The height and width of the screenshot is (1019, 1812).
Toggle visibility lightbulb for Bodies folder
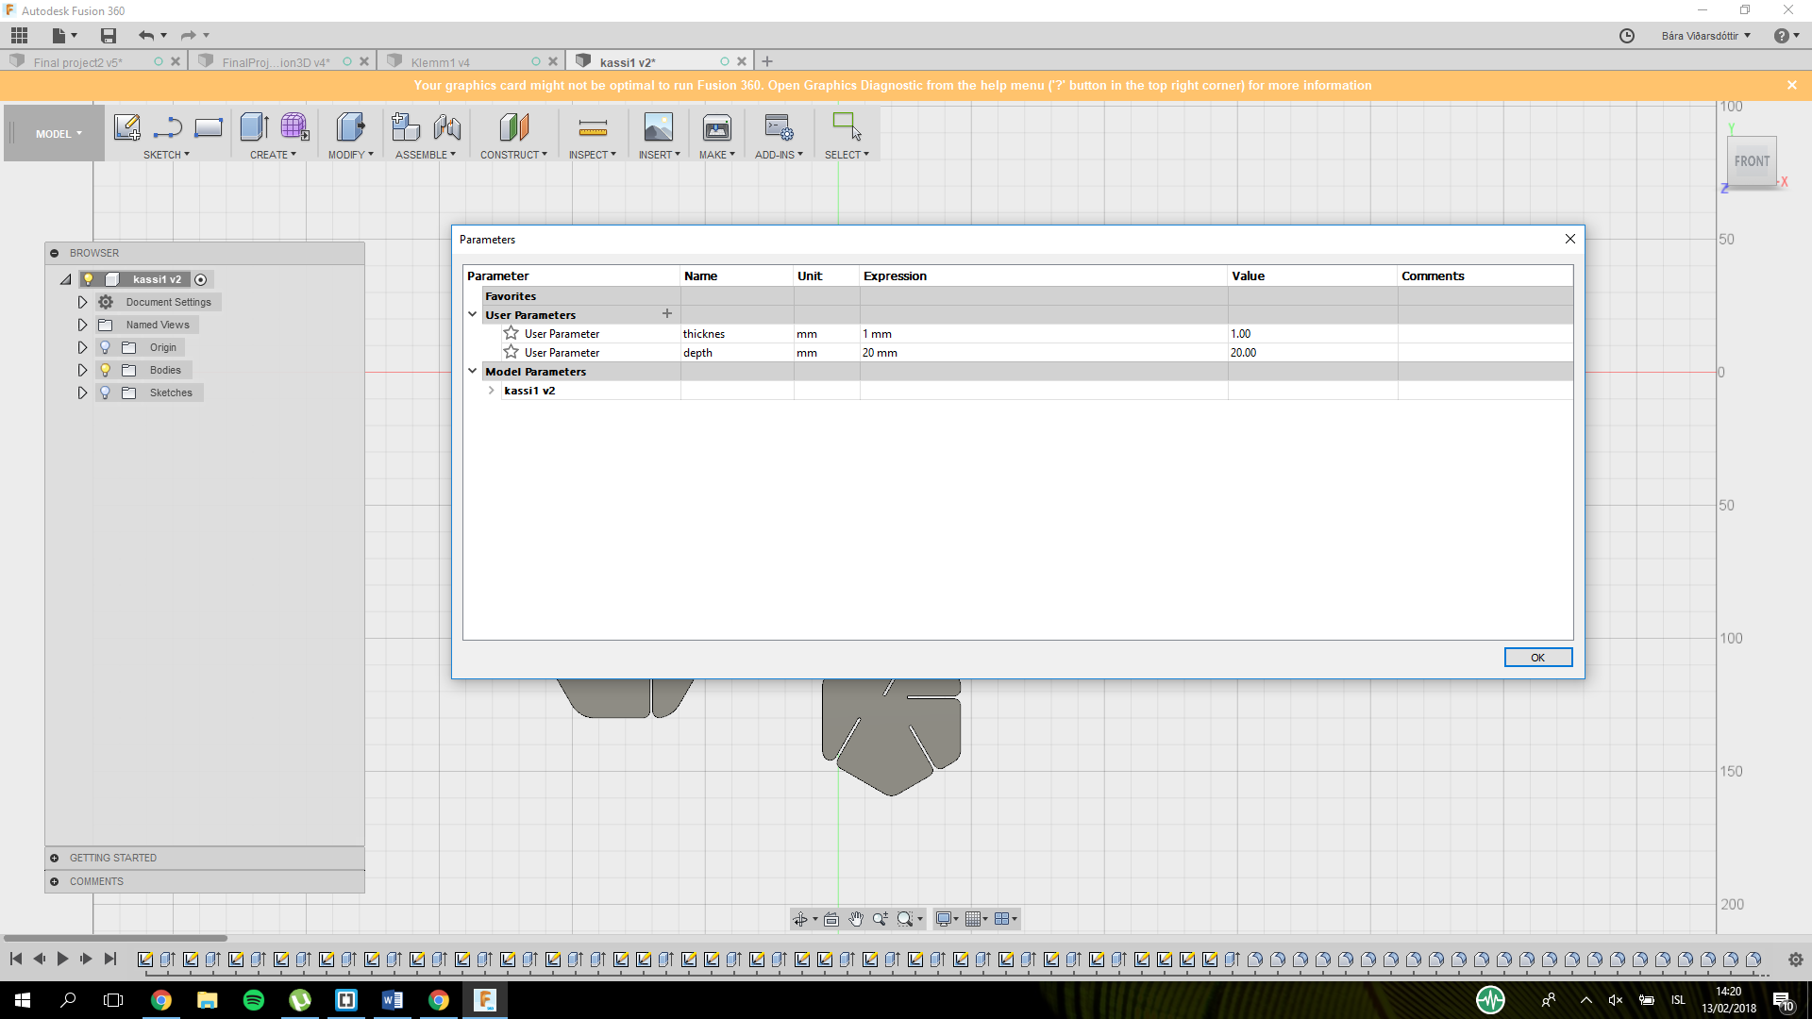click(106, 370)
